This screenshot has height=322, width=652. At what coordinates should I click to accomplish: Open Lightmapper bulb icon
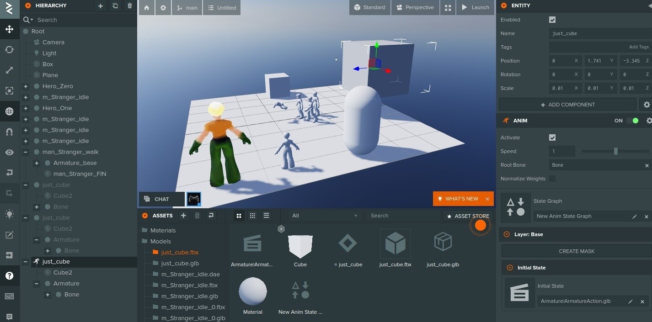pyautogui.click(x=9, y=214)
